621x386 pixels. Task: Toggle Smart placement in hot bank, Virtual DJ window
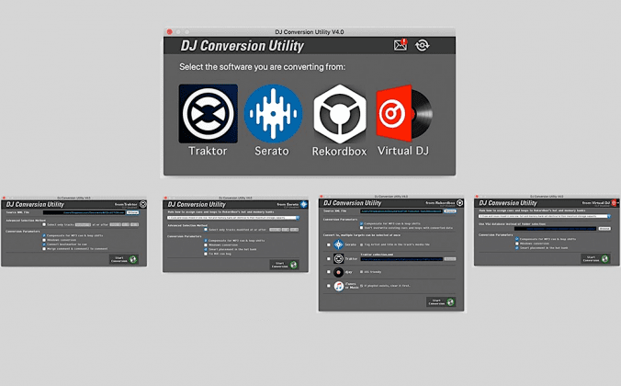[517, 248]
